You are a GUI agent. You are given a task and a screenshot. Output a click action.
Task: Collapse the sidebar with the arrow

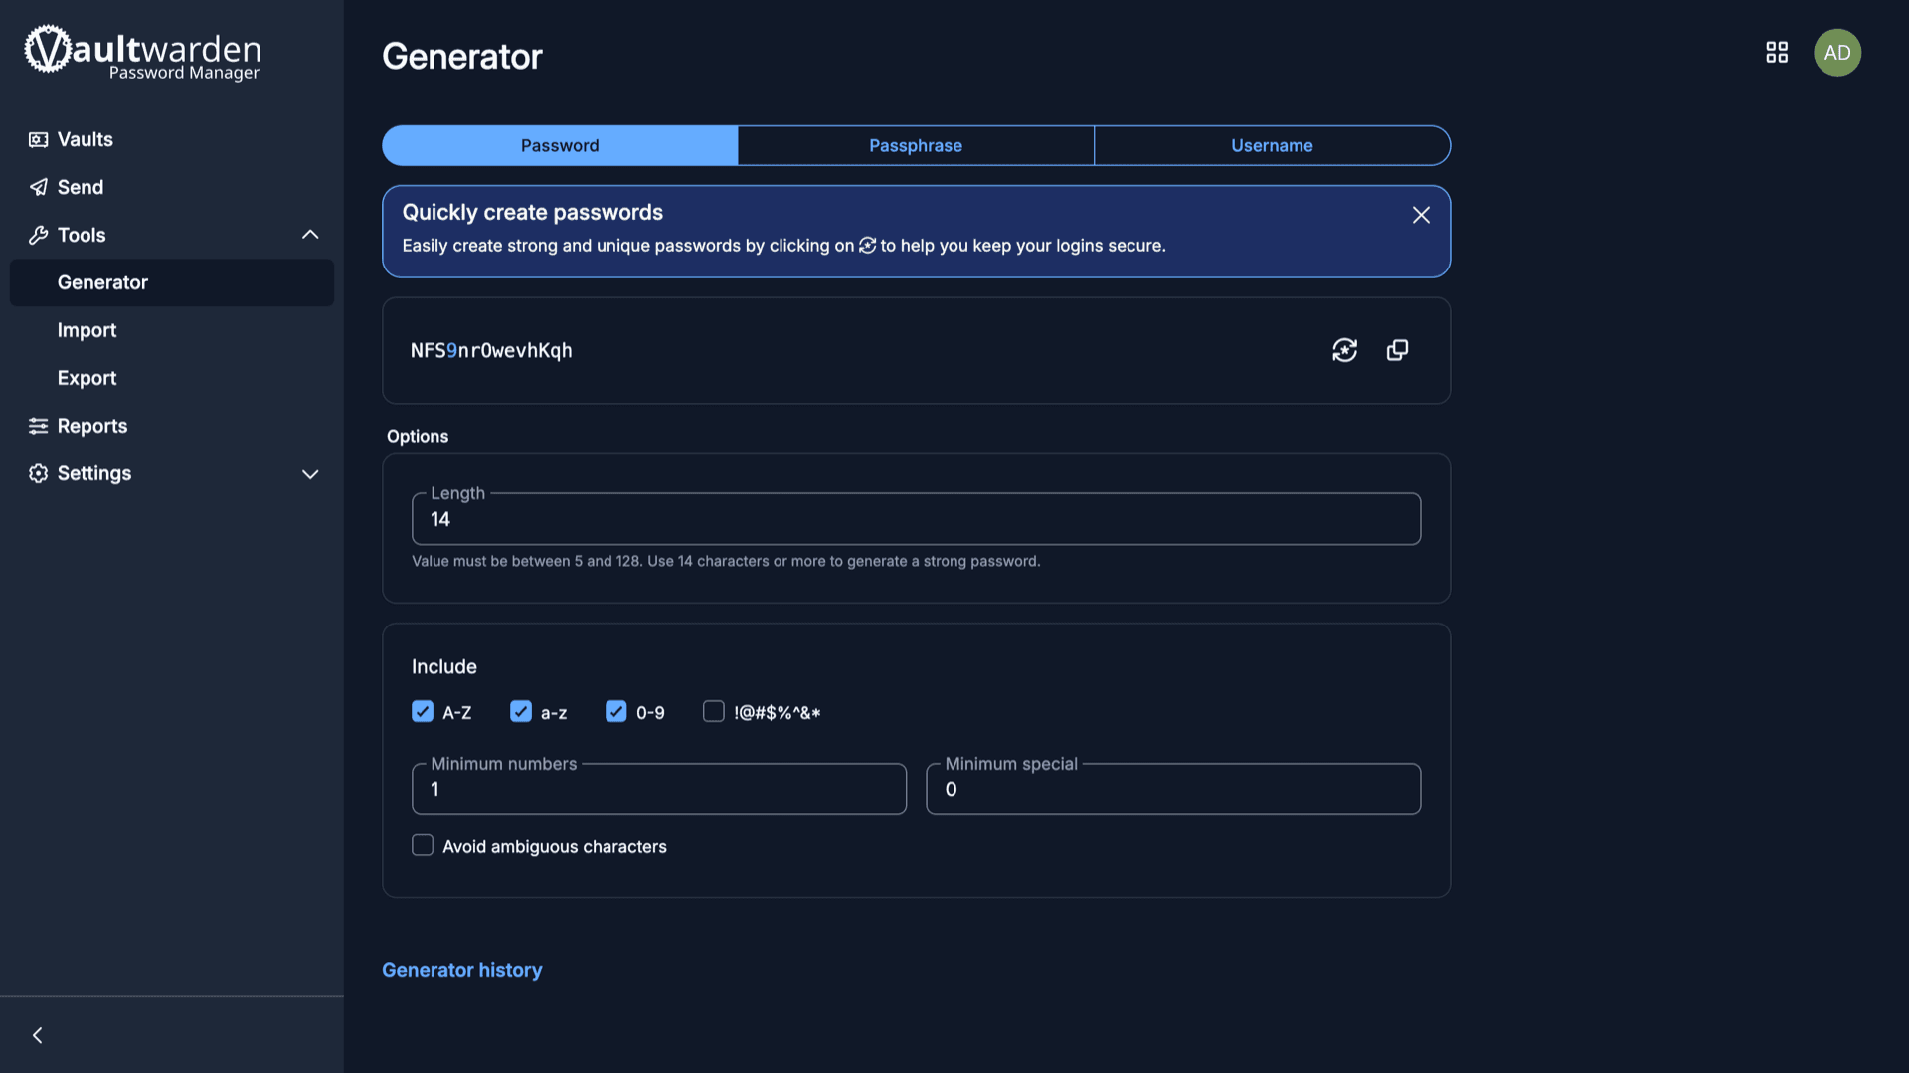tap(38, 1035)
